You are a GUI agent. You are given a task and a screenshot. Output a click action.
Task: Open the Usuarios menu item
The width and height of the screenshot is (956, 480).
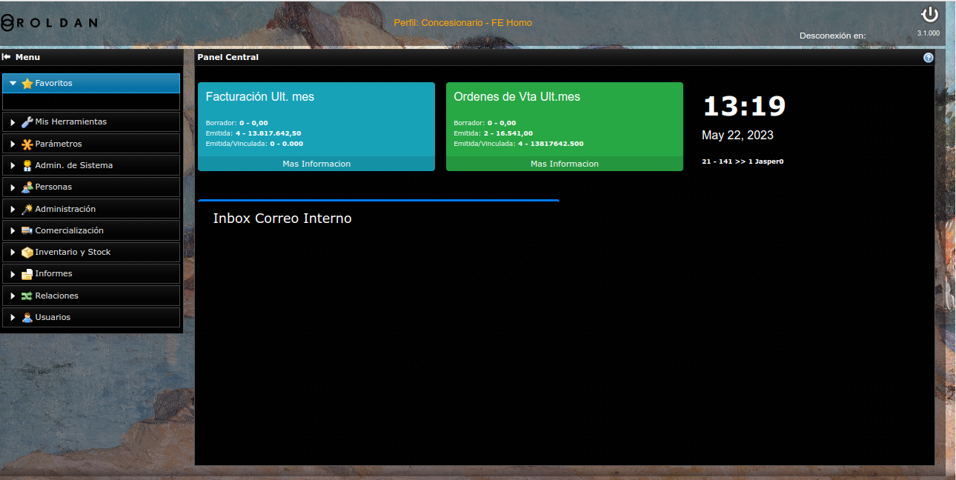pos(53,317)
